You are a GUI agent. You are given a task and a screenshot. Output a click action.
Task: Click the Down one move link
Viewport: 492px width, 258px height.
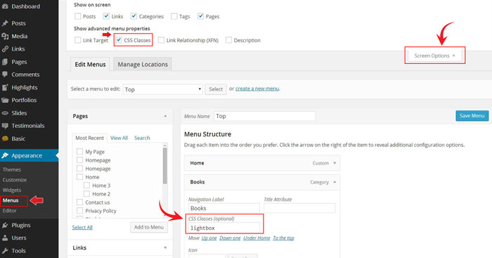coord(230,238)
